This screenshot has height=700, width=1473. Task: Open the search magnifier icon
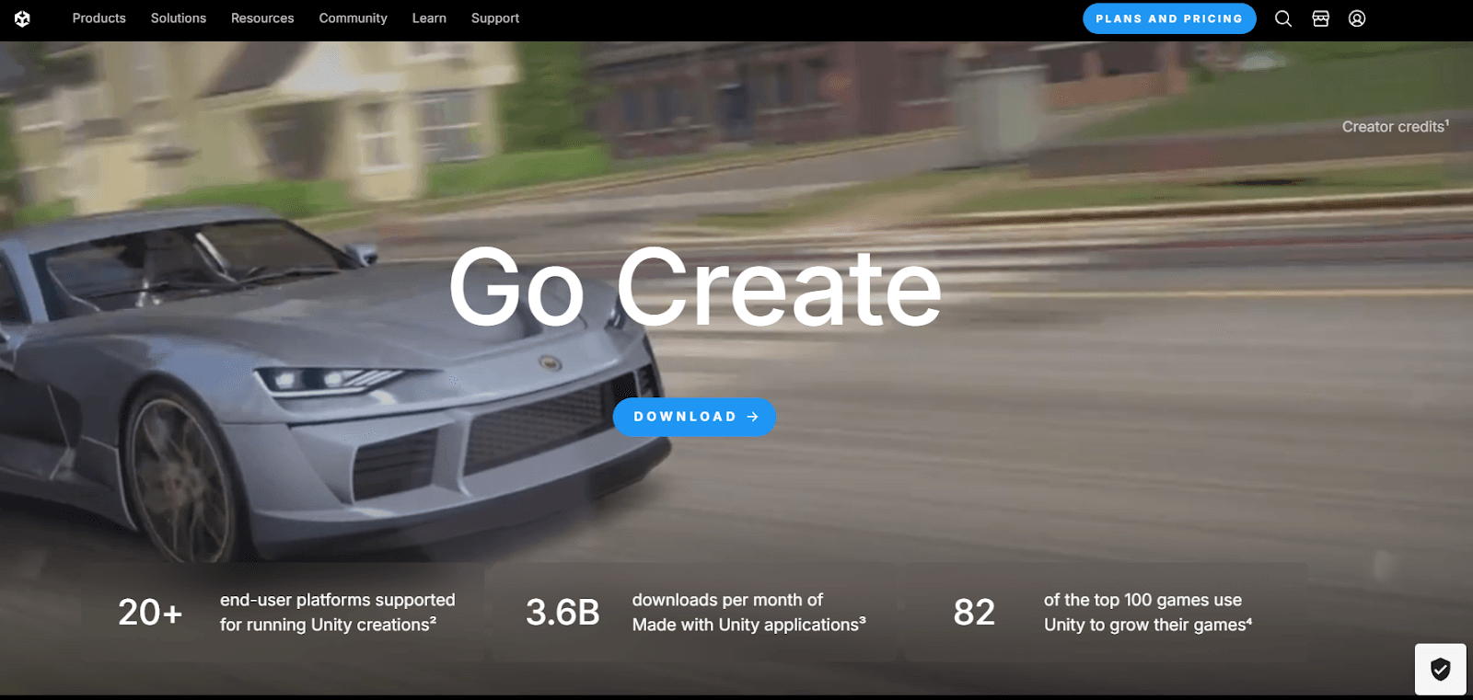pyautogui.click(x=1283, y=18)
